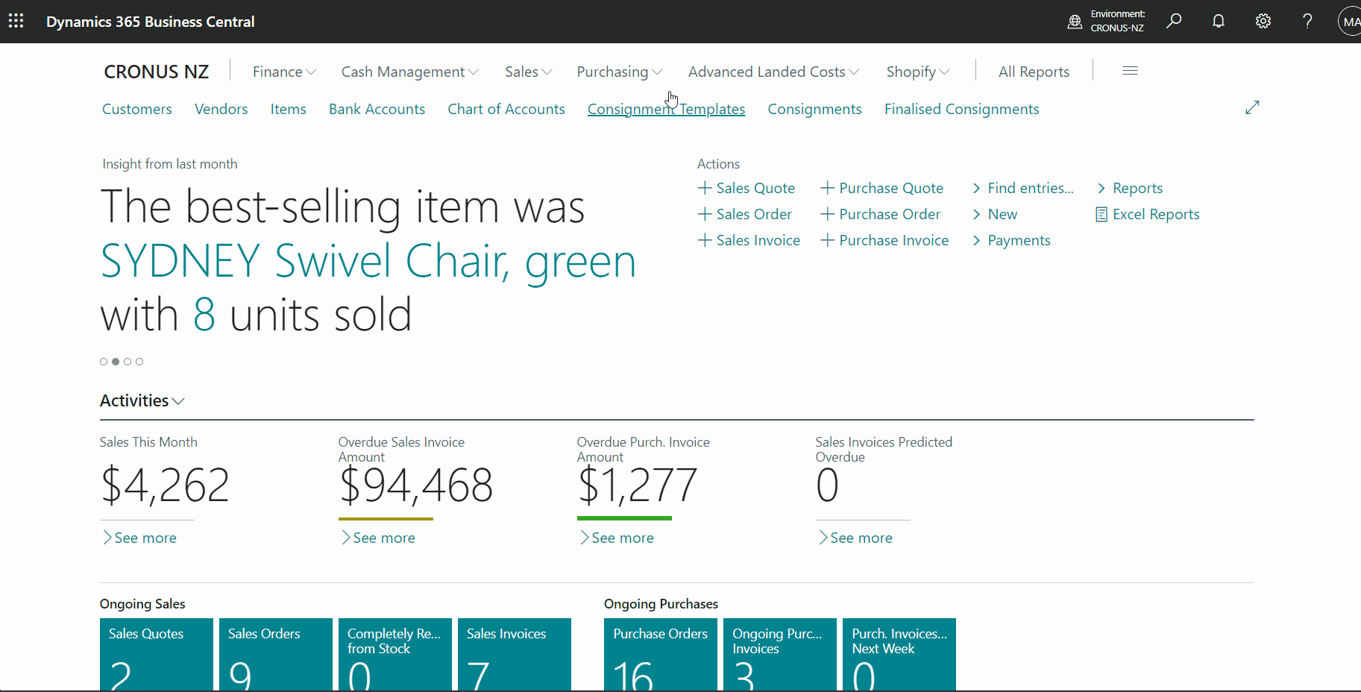This screenshot has height=692, width=1361.
Task: See more under Sales This Month
Action: 139,538
